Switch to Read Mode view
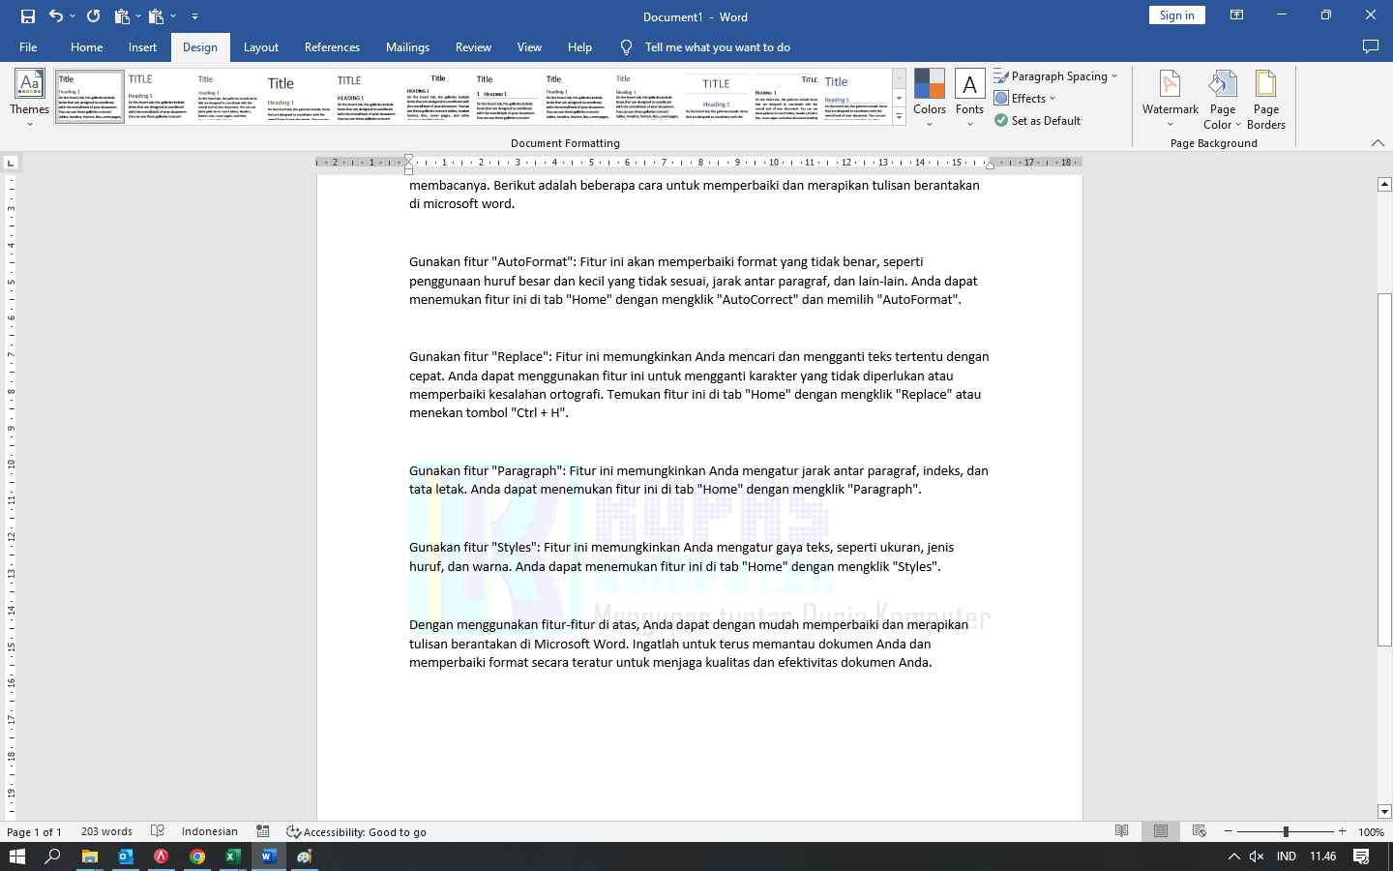Image resolution: width=1393 pixels, height=871 pixels. pyautogui.click(x=1122, y=831)
